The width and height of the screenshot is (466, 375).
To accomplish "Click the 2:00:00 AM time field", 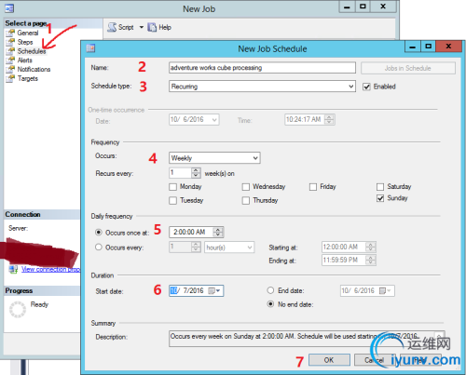I will (191, 232).
